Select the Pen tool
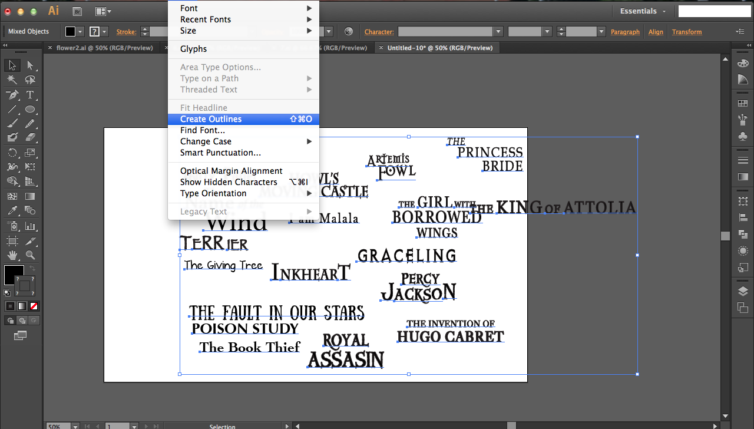This screenshot has width=754, height=429. point(12,94)
